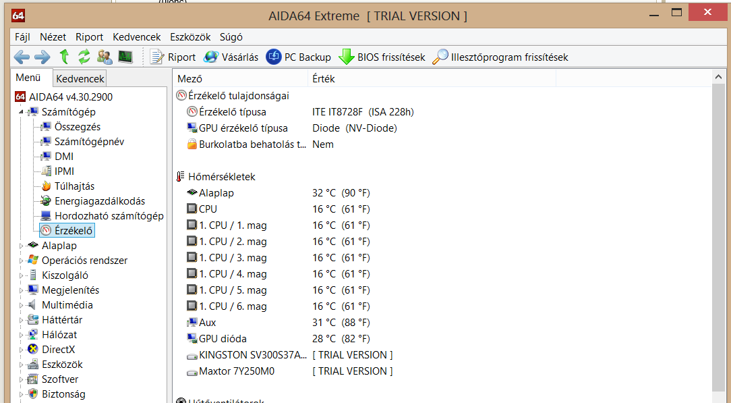Image resolution: width=731 pixels, height=403 pixels.
Task: Open PC Backup from the toolbar
Action: 298,57
